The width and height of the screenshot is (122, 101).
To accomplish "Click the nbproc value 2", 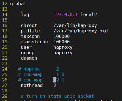I will (57, 69).
